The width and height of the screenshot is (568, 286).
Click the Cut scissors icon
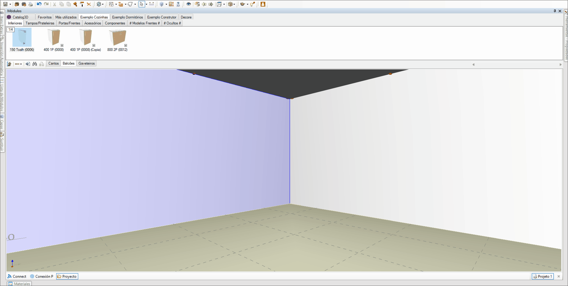tap(54, 4)
